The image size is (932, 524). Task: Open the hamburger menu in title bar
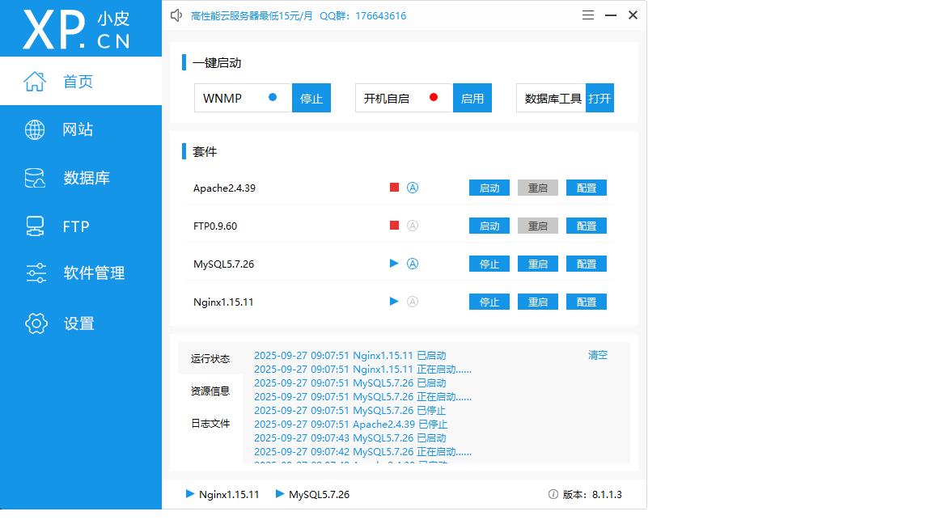[x=588, y=15]
